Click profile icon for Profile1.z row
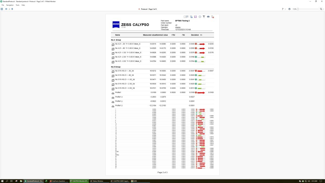 point(113,106)
